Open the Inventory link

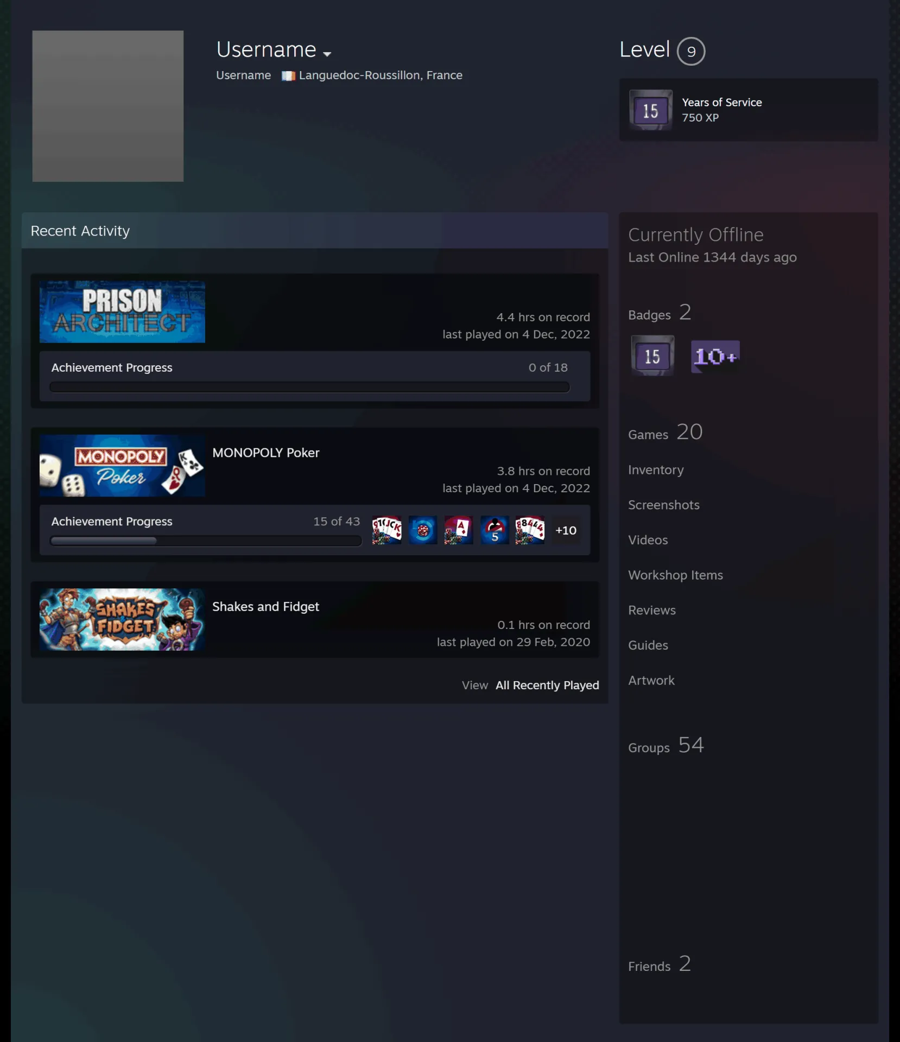click(656, 470)
